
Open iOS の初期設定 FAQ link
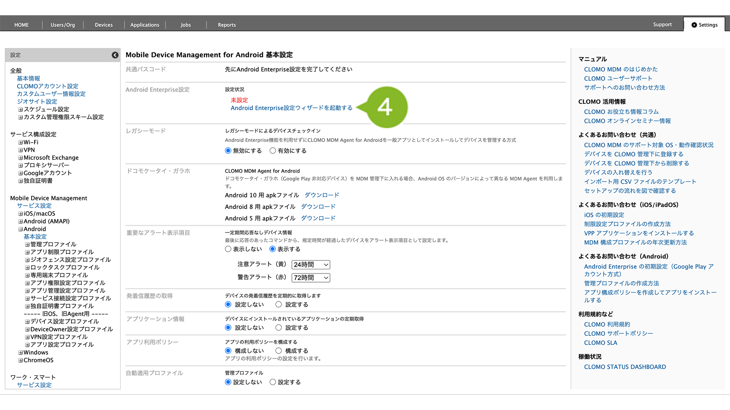click(604, 215)
